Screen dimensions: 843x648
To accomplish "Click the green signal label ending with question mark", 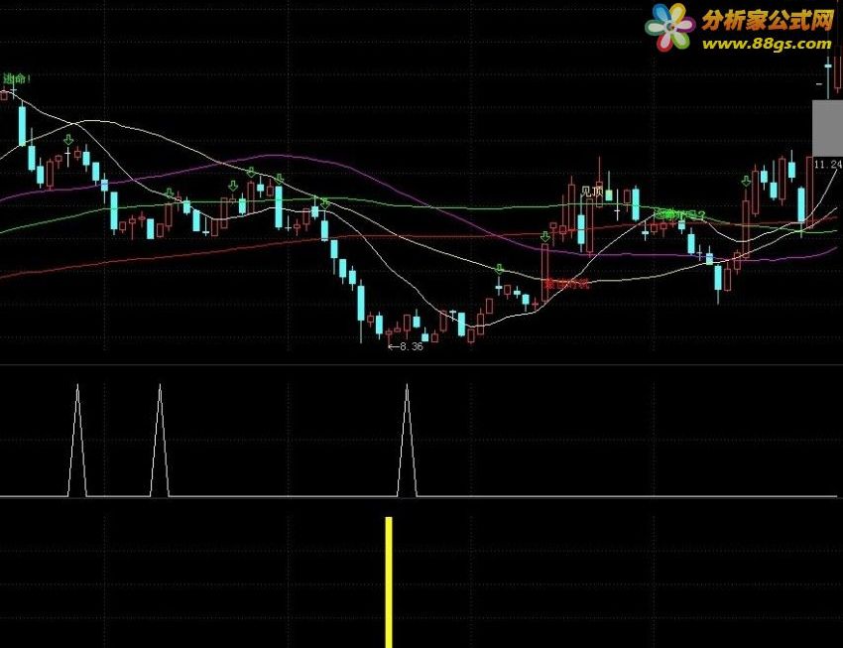I will click(678, 215).
